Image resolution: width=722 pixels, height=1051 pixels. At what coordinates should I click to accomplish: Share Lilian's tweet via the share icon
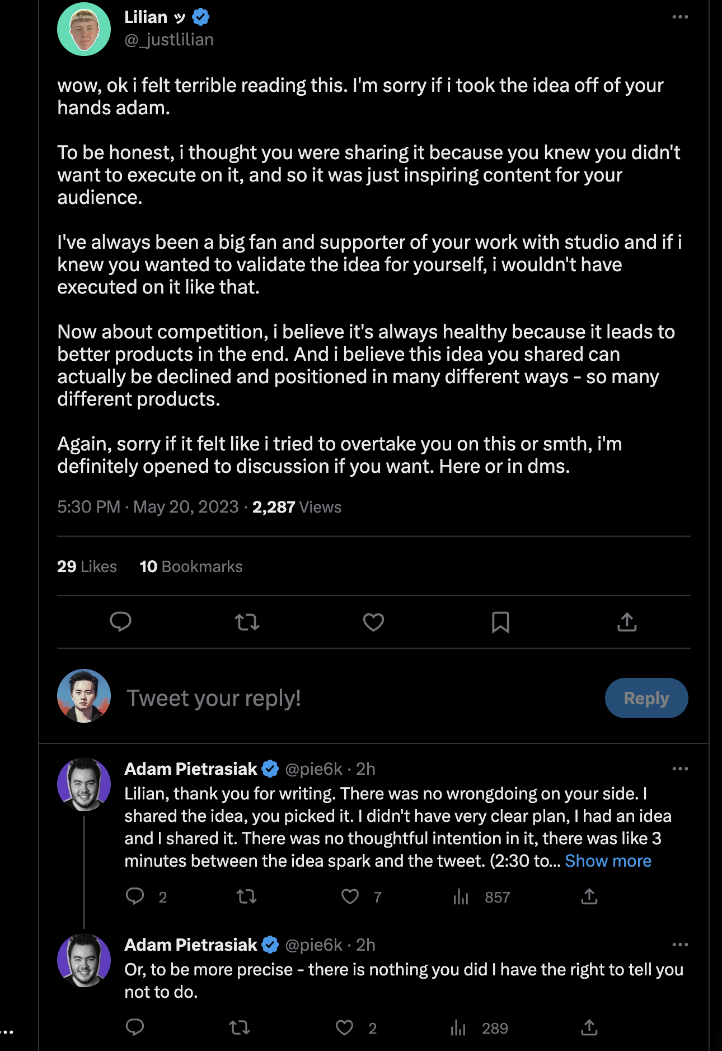pyautogui.click(x=627, y=622)
